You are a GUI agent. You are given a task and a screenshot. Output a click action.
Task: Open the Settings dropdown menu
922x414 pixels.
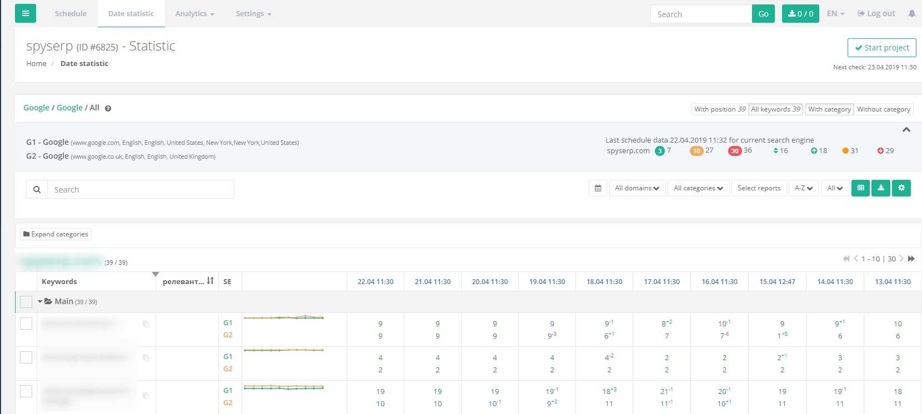[253, 13]
